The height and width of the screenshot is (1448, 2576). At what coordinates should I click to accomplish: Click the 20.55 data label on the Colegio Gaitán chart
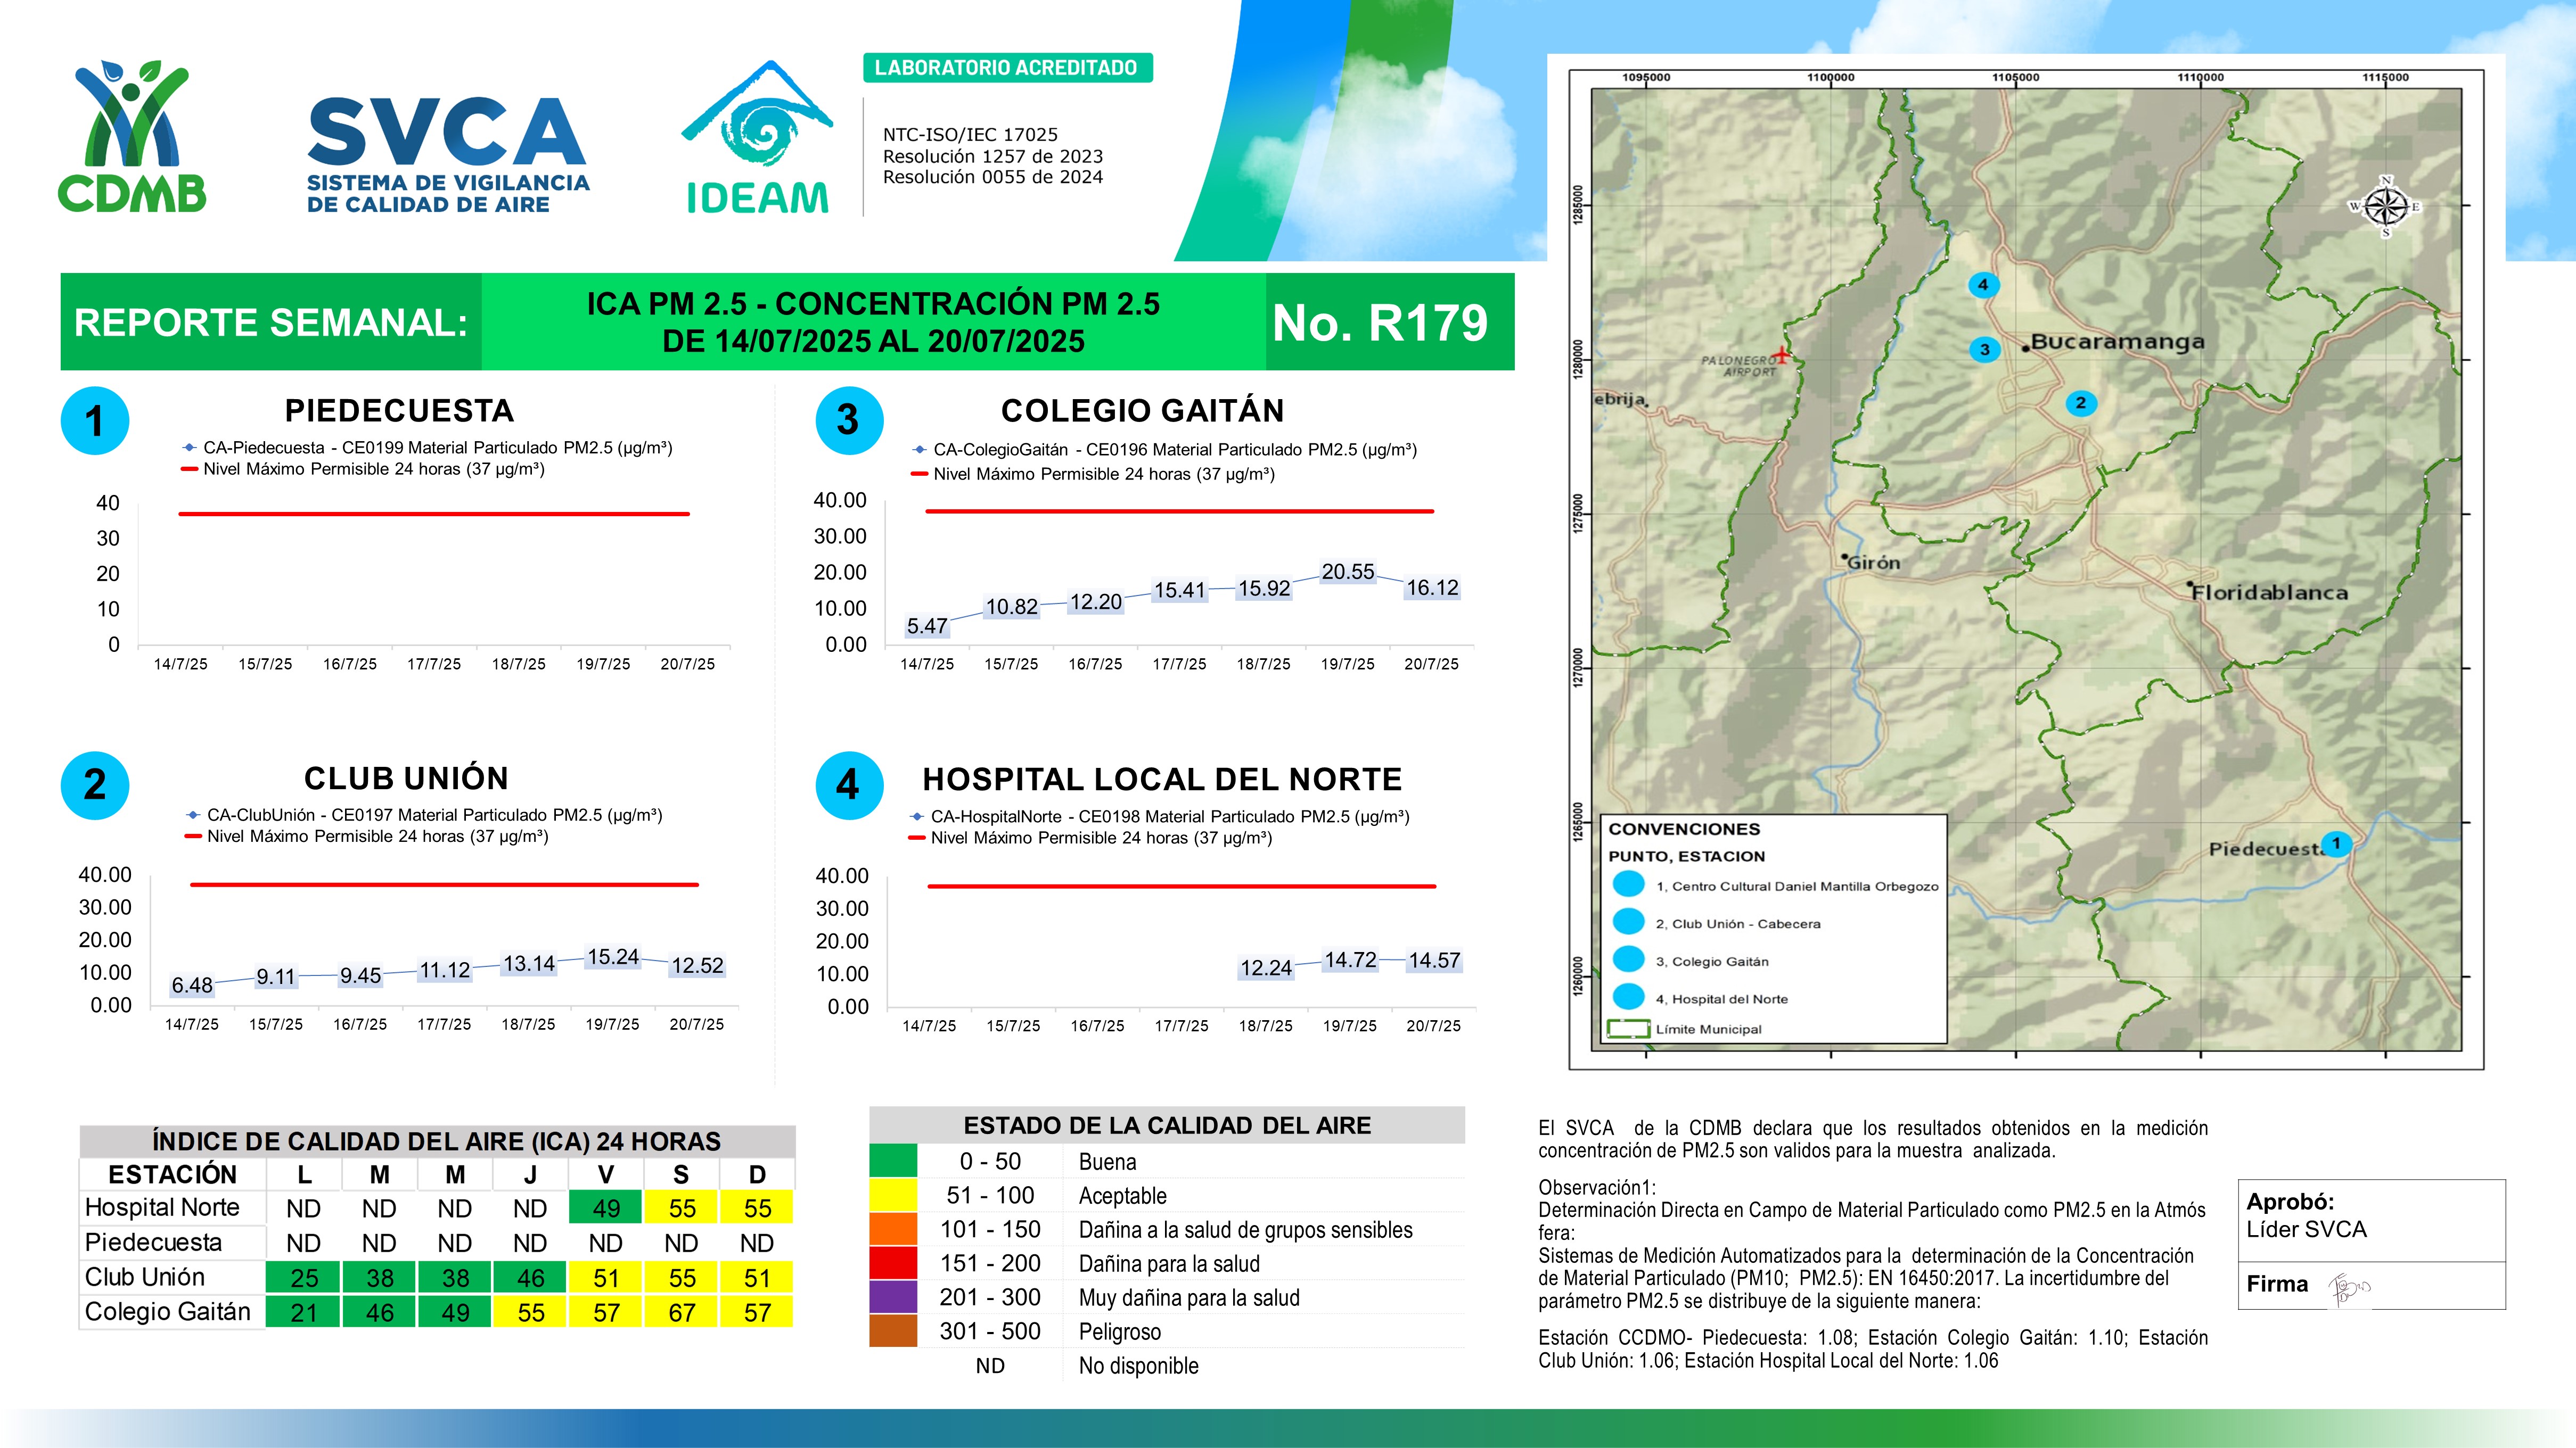click(1347, 572)
